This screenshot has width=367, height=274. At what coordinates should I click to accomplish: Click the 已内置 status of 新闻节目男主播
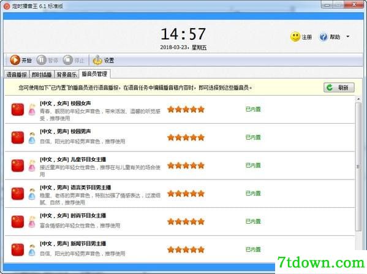tap(253, 249)
